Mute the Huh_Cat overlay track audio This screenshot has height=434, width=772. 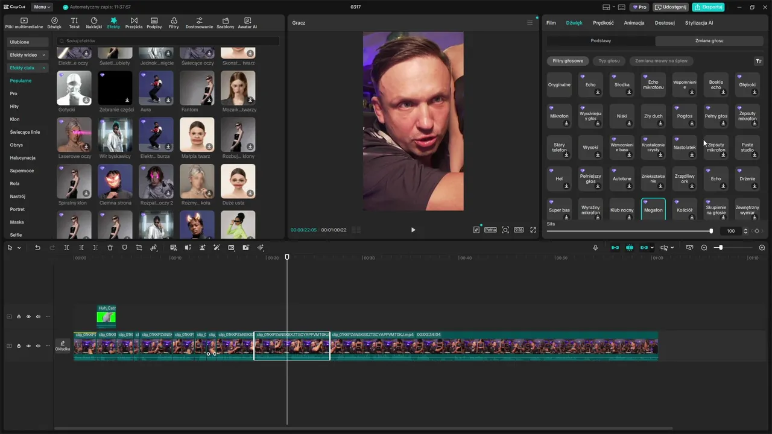tap(38, 316)
